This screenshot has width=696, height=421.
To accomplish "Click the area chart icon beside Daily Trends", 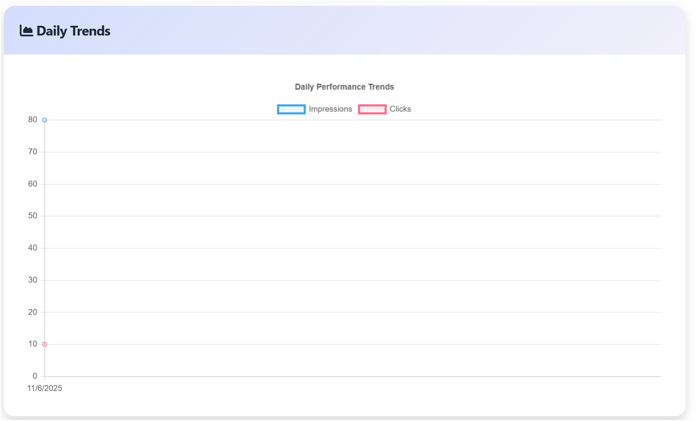I will [26, 31].
